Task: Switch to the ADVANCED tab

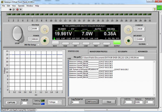Action: [x=146, y=52]
